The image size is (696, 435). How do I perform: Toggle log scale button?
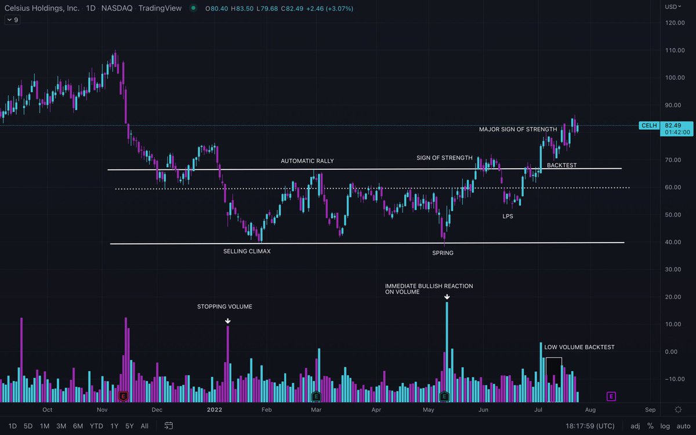pos(665,426)
